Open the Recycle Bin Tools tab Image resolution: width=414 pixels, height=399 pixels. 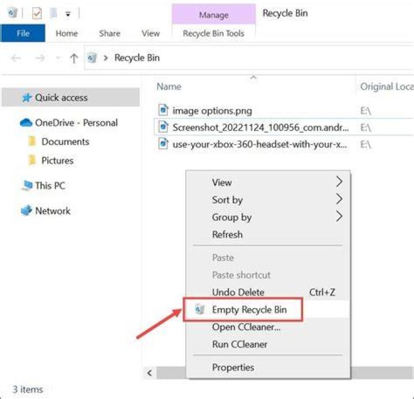213,33
